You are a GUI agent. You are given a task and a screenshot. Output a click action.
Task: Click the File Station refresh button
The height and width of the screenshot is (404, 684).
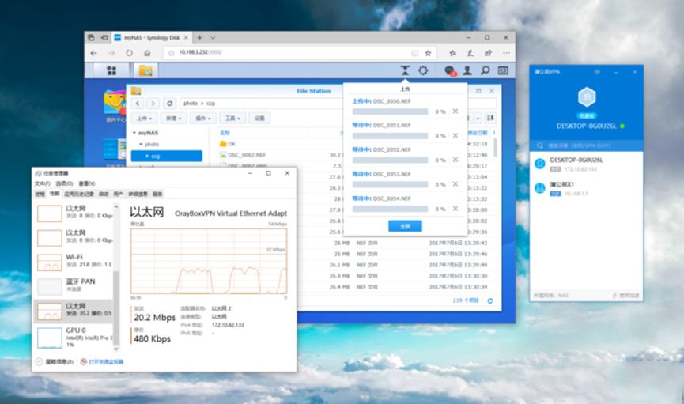(x=170, y=104)
